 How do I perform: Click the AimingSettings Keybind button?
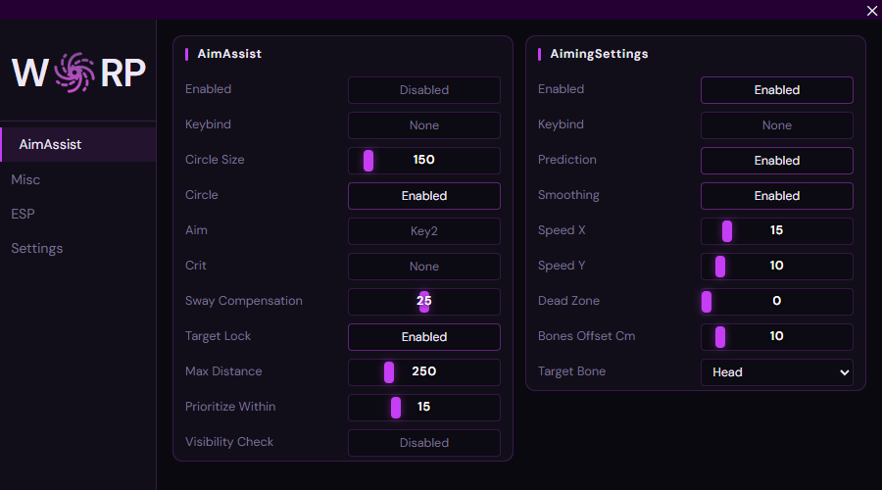pyautogui.click(x=776, y=125)
